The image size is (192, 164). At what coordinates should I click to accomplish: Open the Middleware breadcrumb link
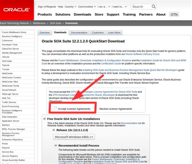pos(39,23)
